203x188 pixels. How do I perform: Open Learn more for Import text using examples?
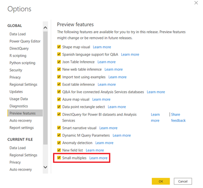[117, 77]
